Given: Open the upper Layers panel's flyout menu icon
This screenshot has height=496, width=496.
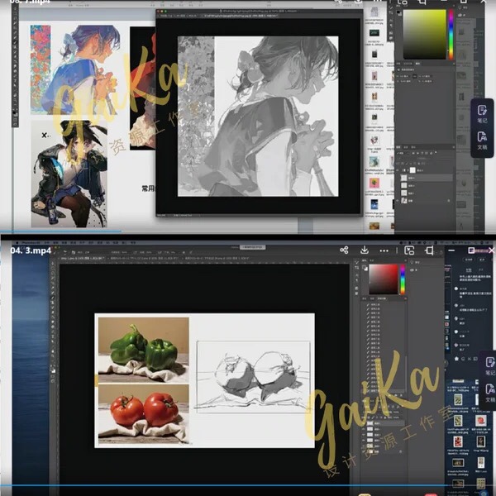Looking at the screenshot, I should click(x=453, y=147).
